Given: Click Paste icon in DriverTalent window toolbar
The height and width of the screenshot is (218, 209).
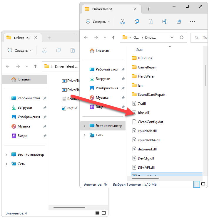Looking at the screenshot, I should click(151, 21).
